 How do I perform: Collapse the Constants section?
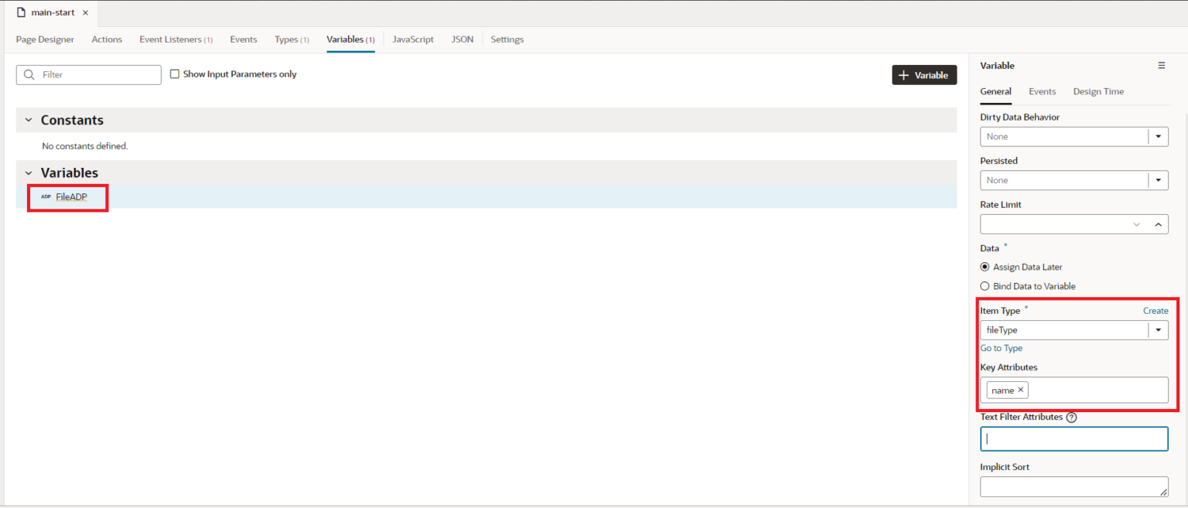coord(29,120)
